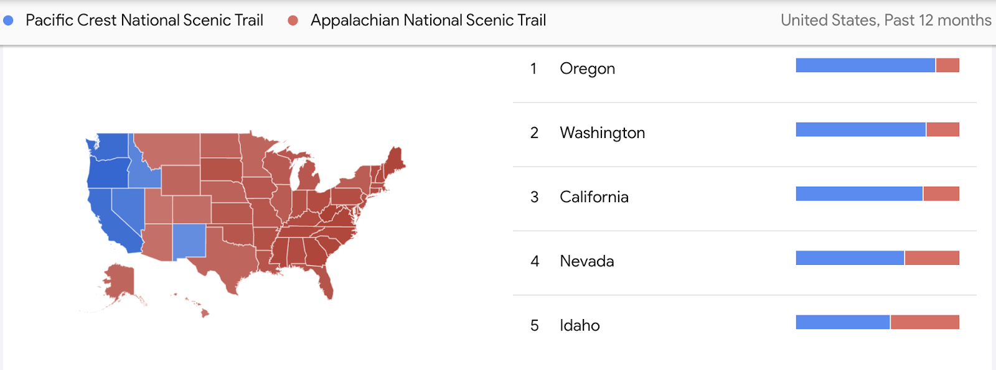Click Washington's red comparison bar segment
Screen dimensions: 996x370
click(943, 129)
